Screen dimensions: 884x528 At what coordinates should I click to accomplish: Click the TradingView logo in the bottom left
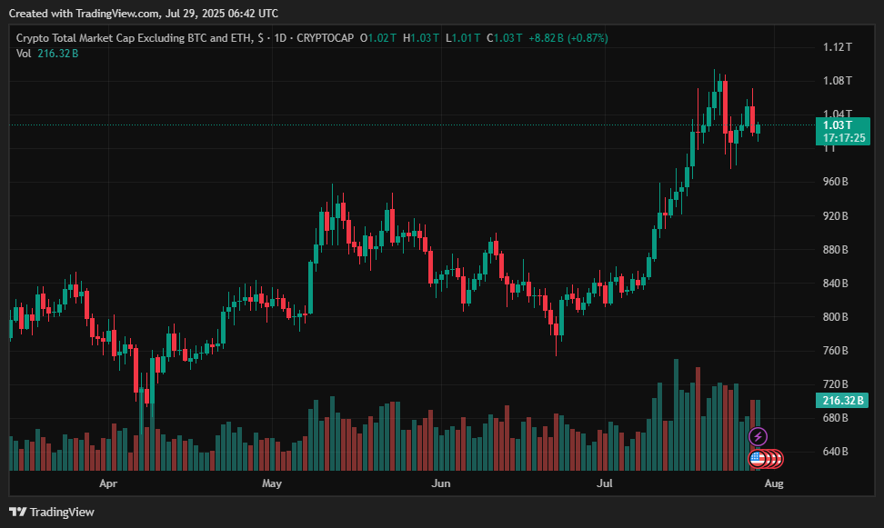tap(52, 512)
